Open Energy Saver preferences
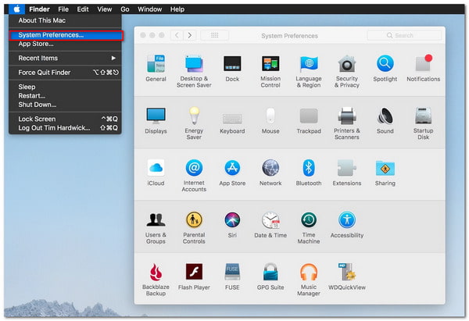The width and height of the screenshot is (469, 321). 194,123
